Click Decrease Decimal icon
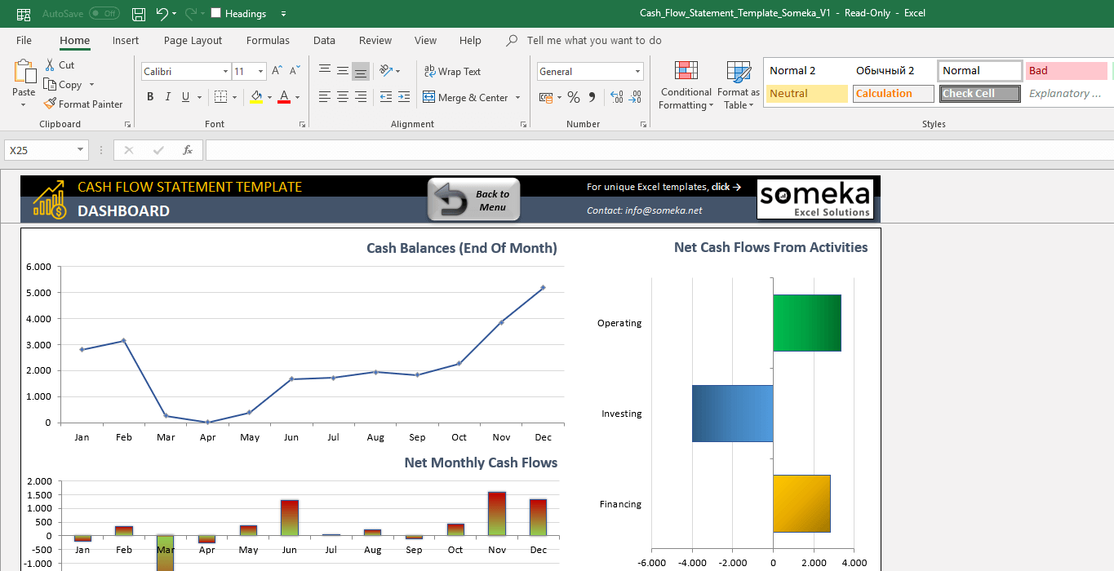Image resolution: width=1114 pixels, height=571 pixels. (x=635, y=97)
